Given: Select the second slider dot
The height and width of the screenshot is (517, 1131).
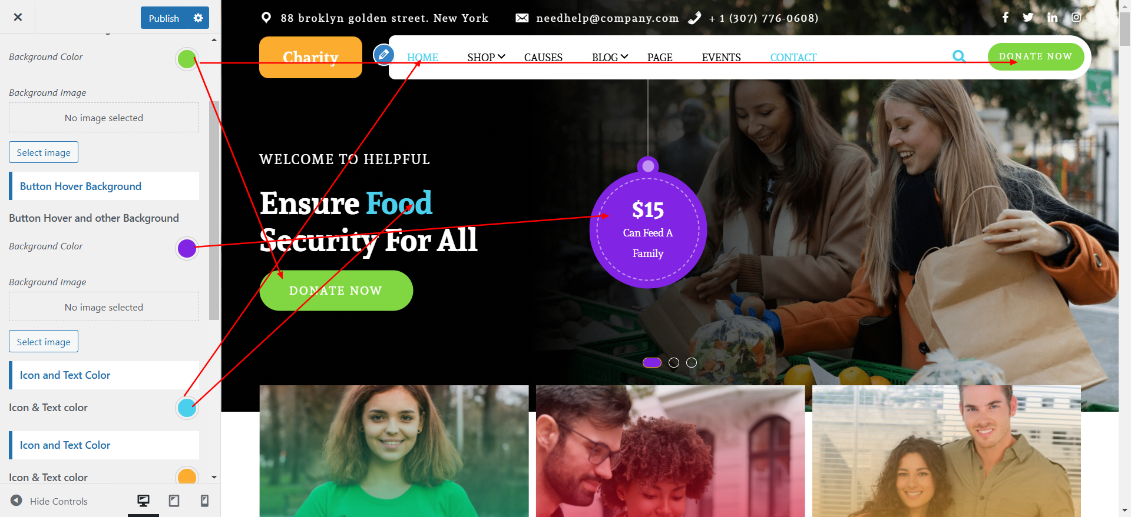Looking at the screenshot, I should pos(674,363).
